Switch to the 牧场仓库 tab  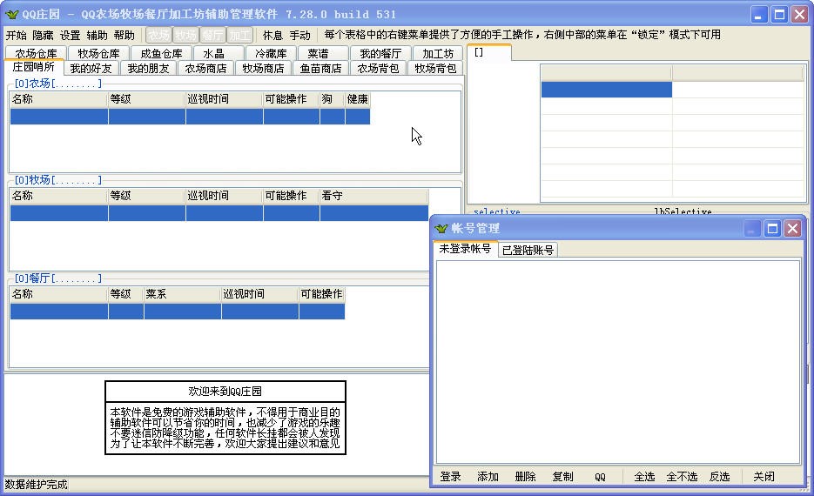[98, 53]
